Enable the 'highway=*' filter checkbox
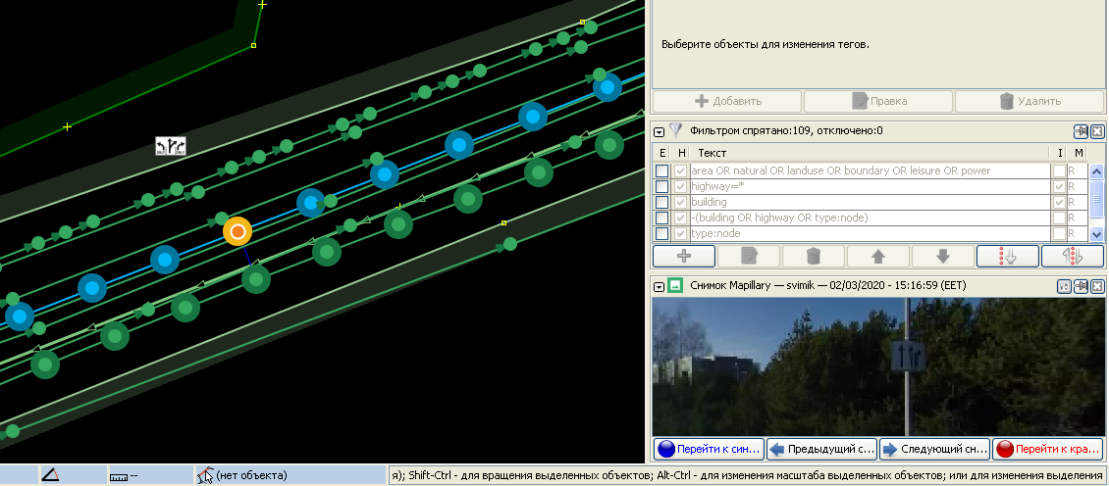Viewport: 1109px width, 486px height. [663, 186]
